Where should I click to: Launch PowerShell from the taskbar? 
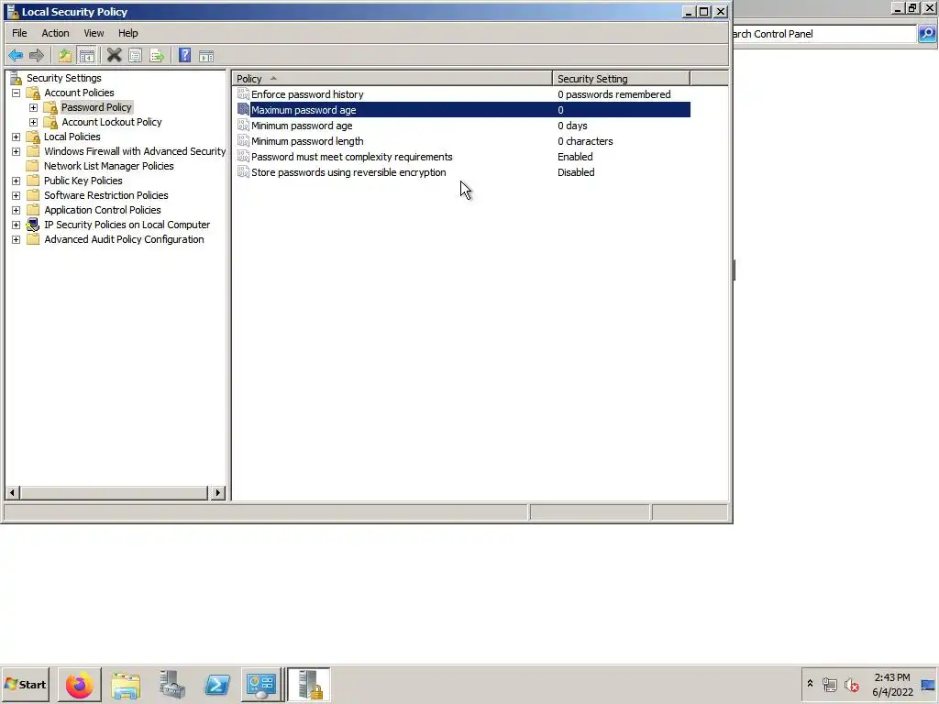tap(216, 685)
